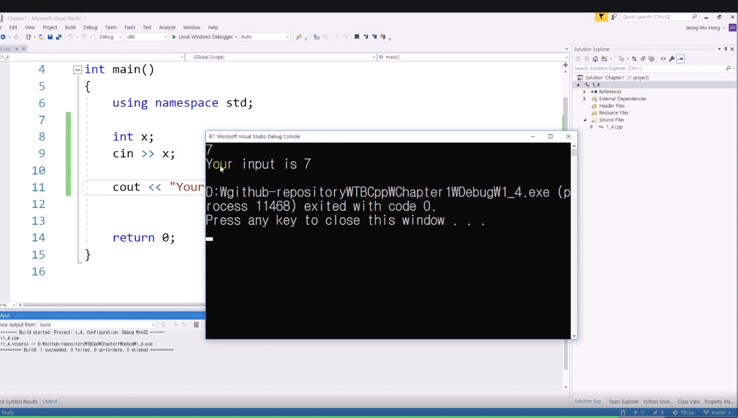Close the Solution Explorer panel
Screen dimensions: 738x418
coord(732,49)
